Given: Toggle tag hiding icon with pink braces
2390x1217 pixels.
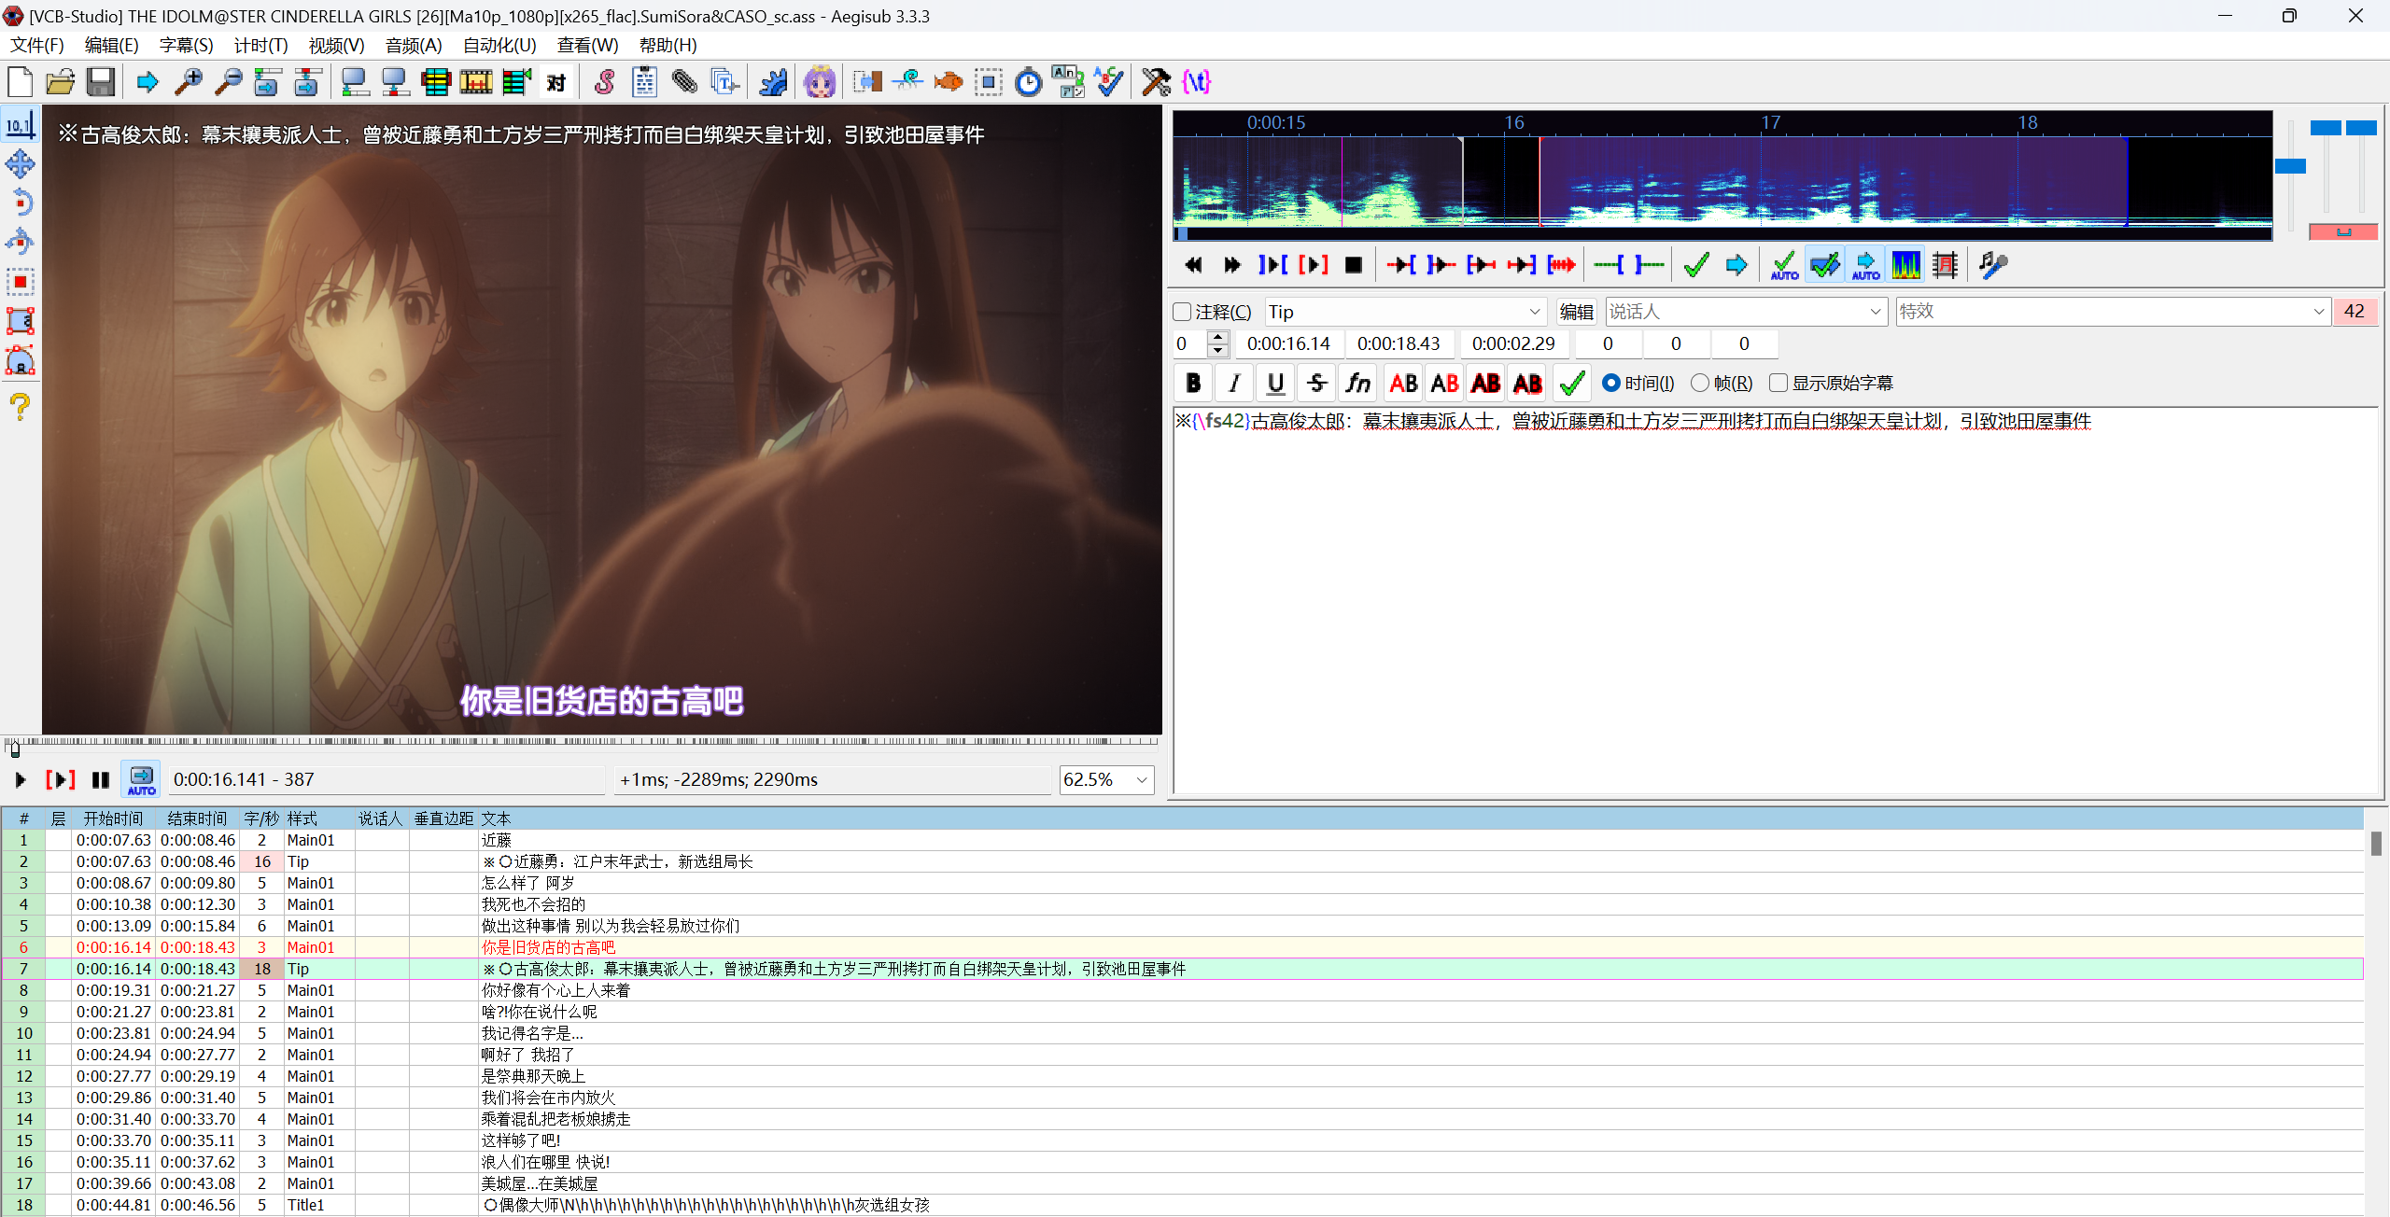Looking at the screenshot, I should (x=1196, y=82).
